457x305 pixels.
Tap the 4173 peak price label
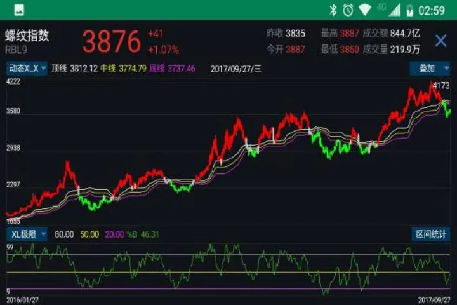441,86
